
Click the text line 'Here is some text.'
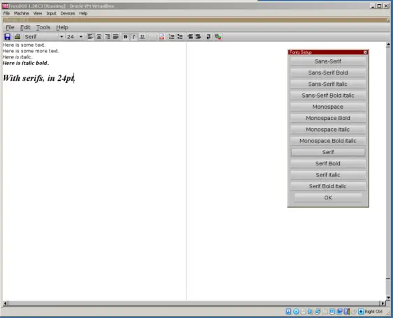24,45
